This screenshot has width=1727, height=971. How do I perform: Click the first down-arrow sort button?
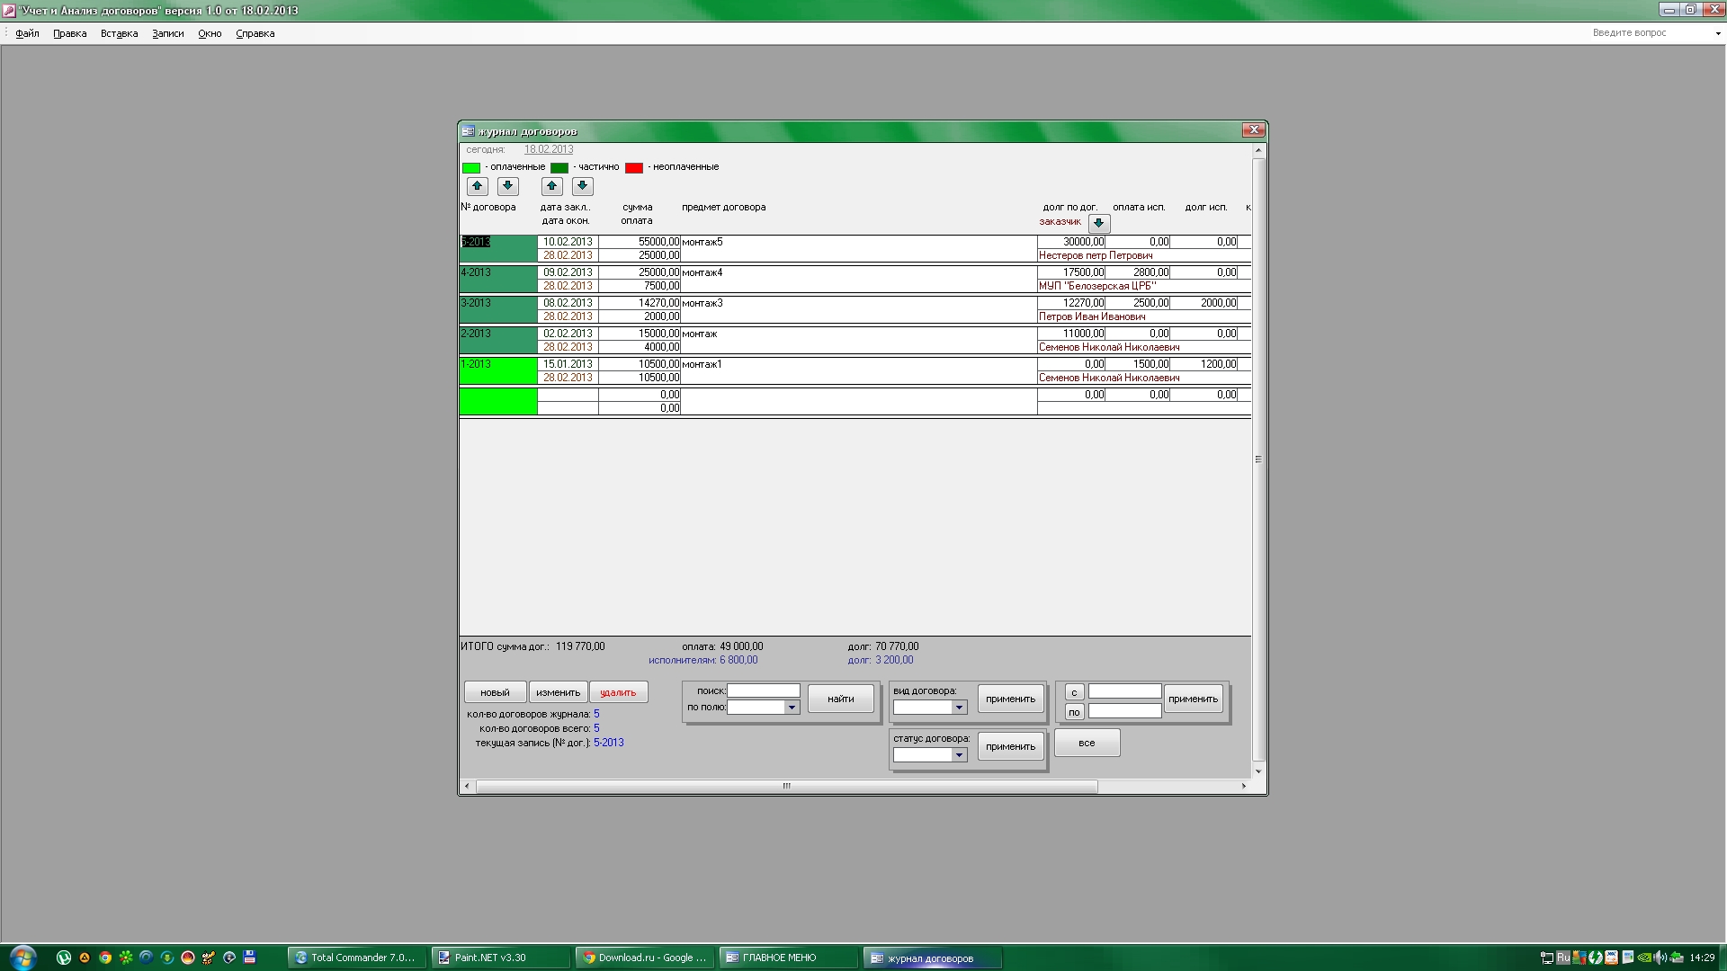click(x=507, y=186)
